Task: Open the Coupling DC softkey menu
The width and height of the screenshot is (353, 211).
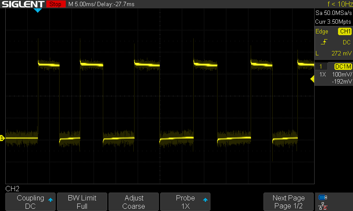Action: pos(30,202)
